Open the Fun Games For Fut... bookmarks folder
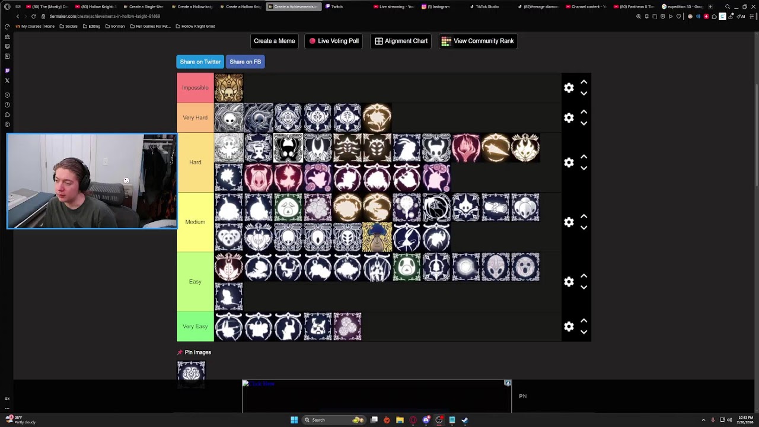Viewport: 759px width, 427px height. [x=150, y=26]
